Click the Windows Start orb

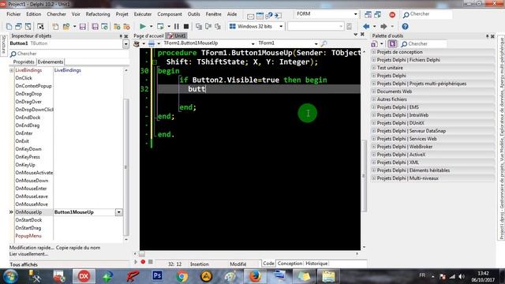coord(11,277)
